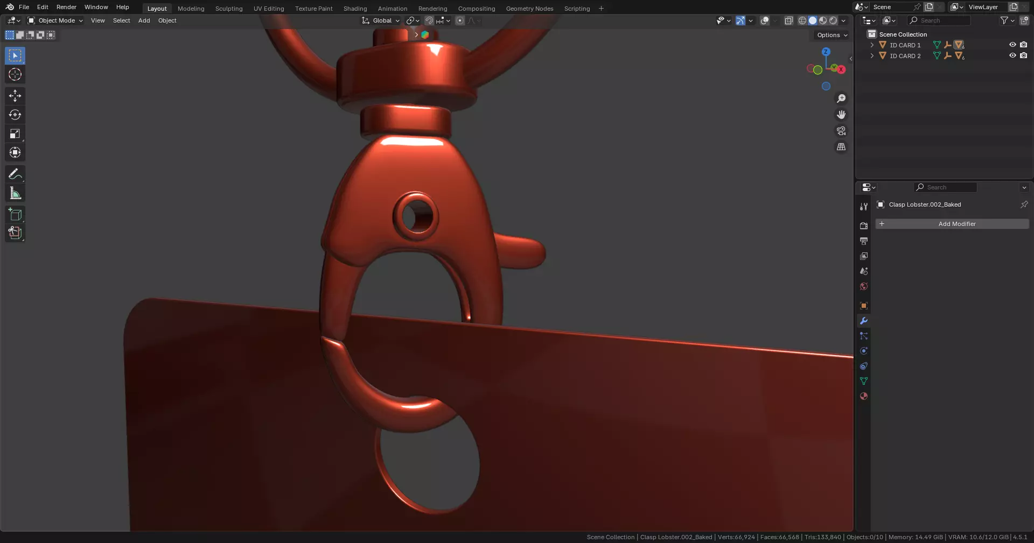
Task: Switch to the Shading workspace tab
Action: tap(355, 9)
